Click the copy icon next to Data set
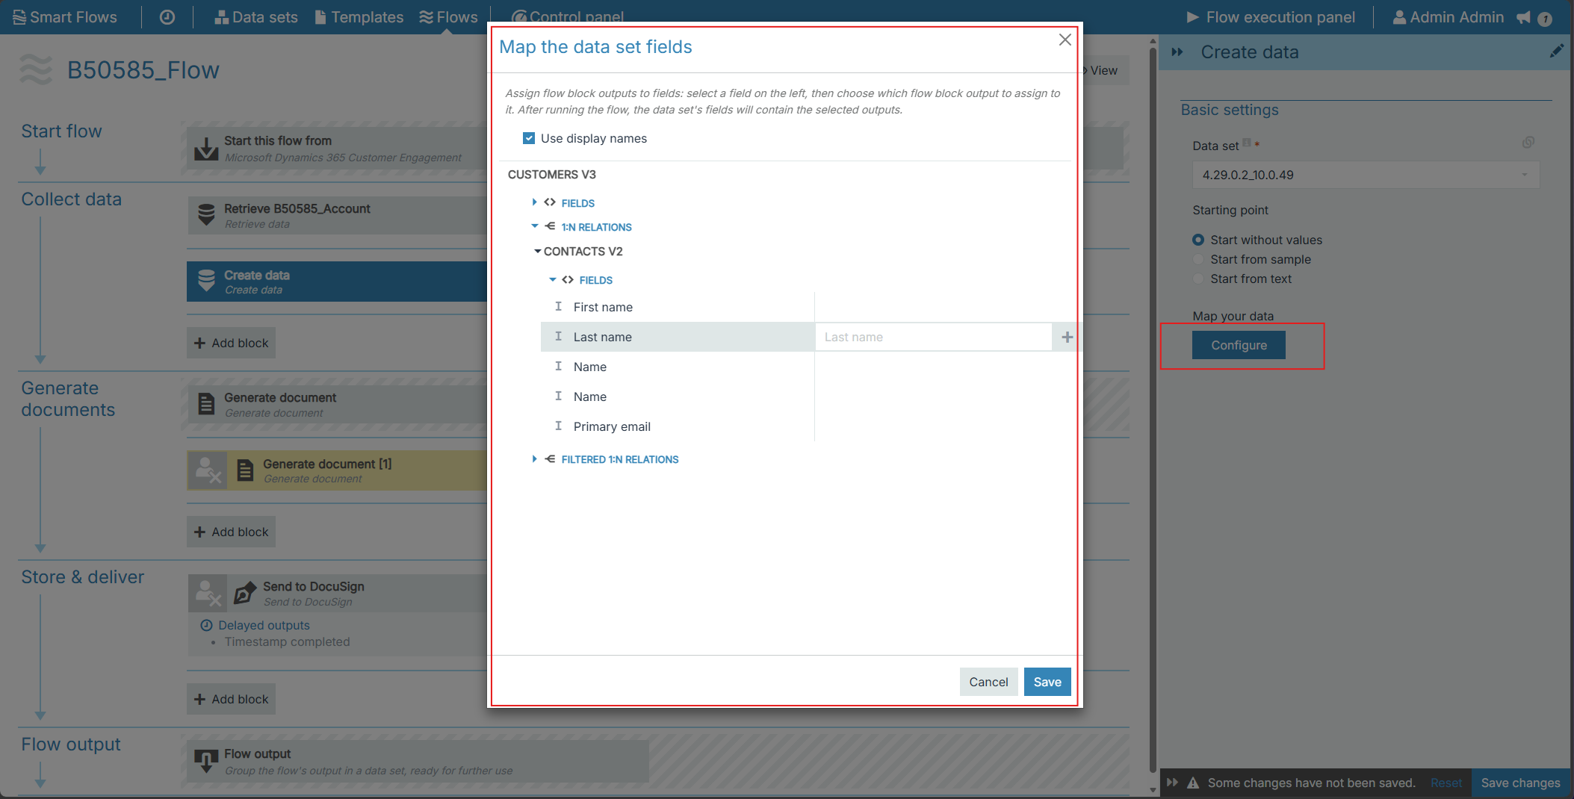The width and height of the screenshot is (1574, 799). 1528,142
